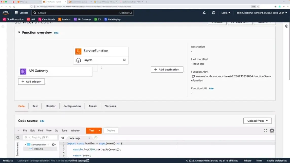The image size is (290, 163).
Task: Click the notifications bell icon
Action: 204,13
